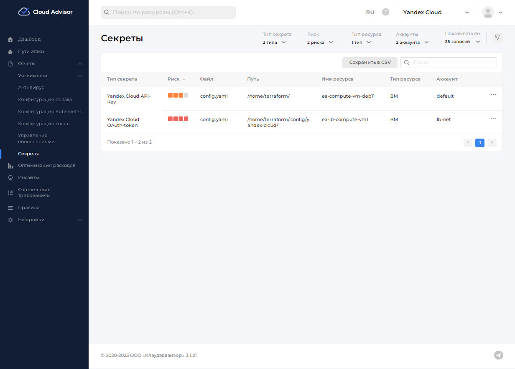Expand the user profile chevron
Image resolution: width=515 pixels, height=369 pixels.
[x=500, y=13]
